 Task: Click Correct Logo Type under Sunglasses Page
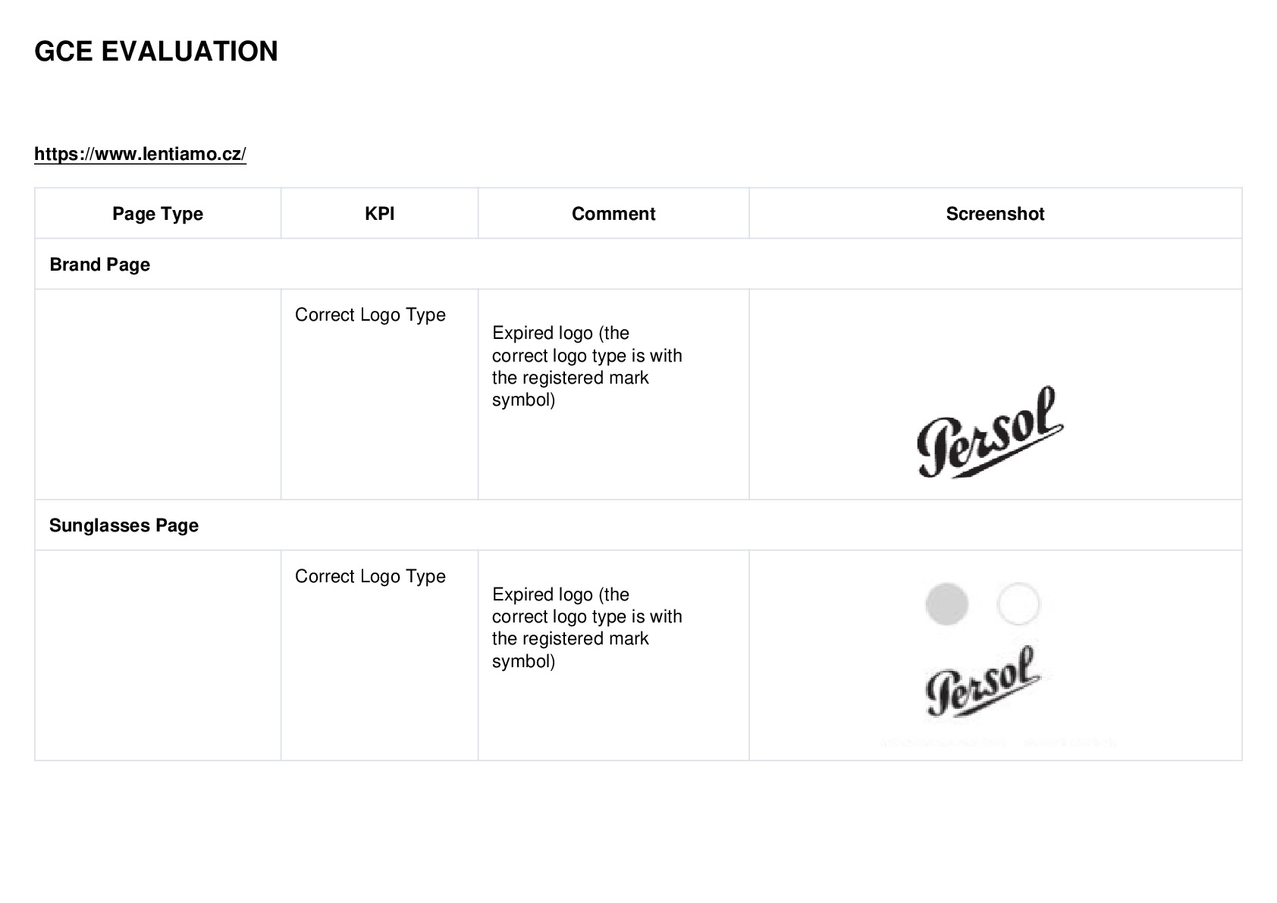coord(370,576)
